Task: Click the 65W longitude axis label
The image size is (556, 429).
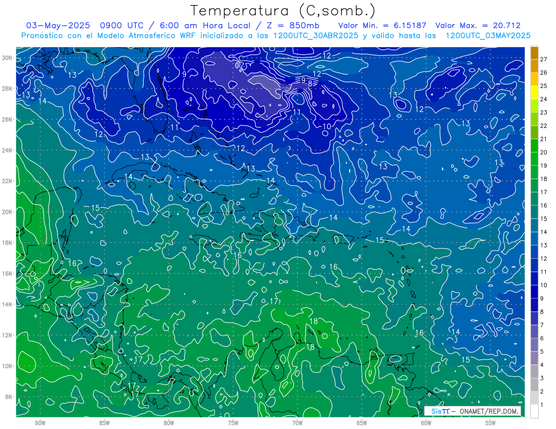Action: [362, 423]
